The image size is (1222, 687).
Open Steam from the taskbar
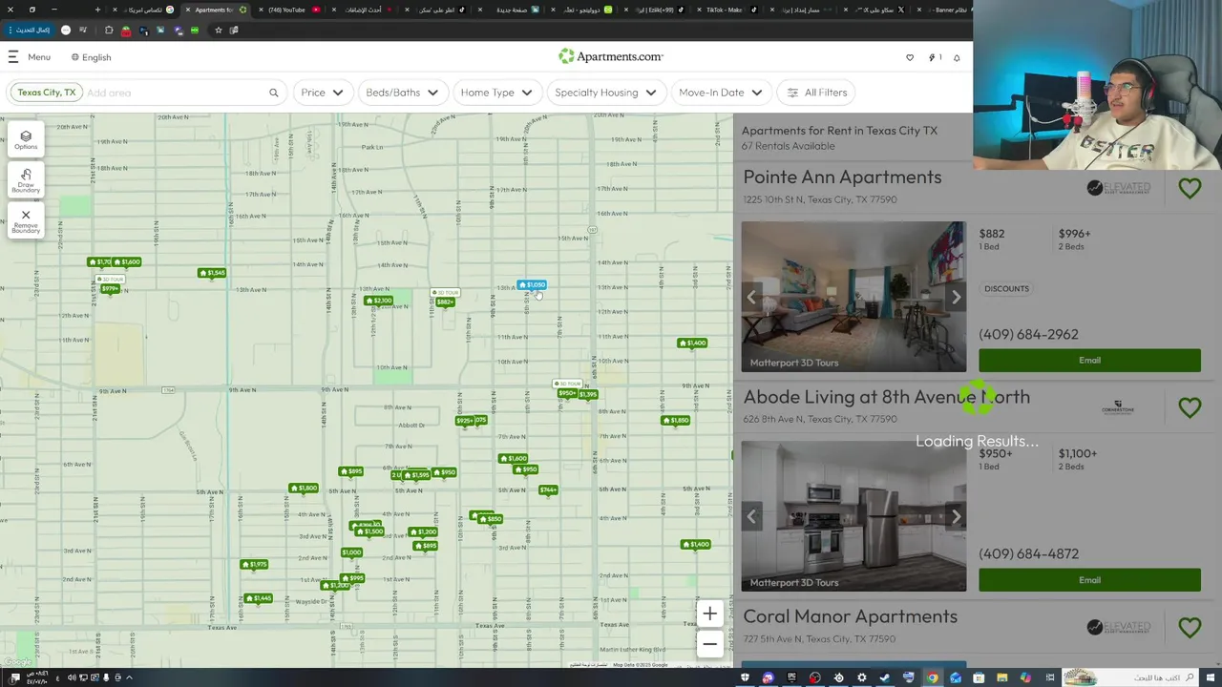click(885, 677)
